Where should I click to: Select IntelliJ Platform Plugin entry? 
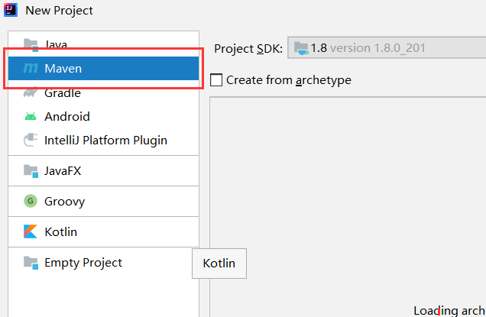coord(103,141)
